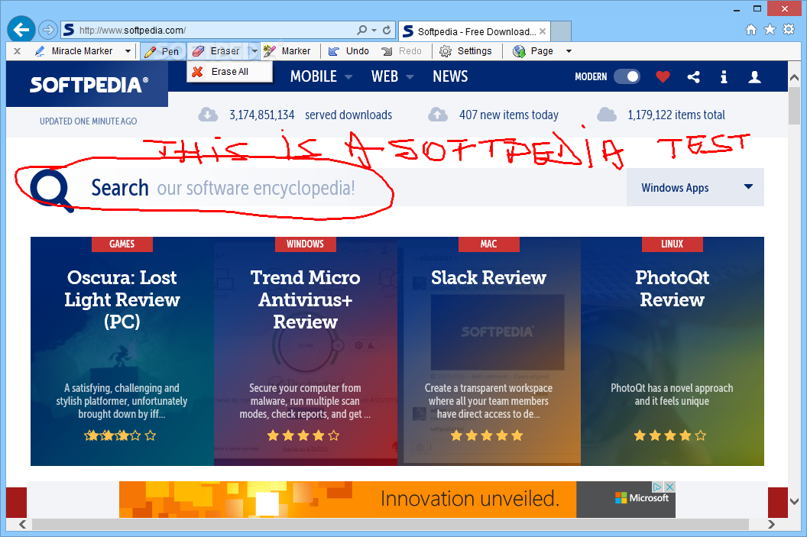Open the NEWS section

[450, 76]
